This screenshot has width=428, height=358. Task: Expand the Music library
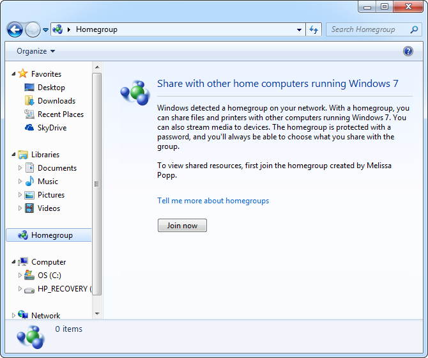(20, 181)
